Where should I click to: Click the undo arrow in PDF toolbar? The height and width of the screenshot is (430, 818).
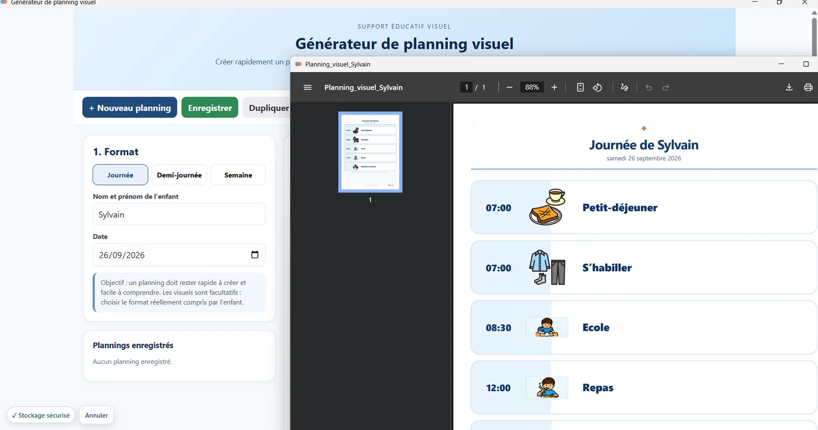pyautogui.click(x=649, y=87)
